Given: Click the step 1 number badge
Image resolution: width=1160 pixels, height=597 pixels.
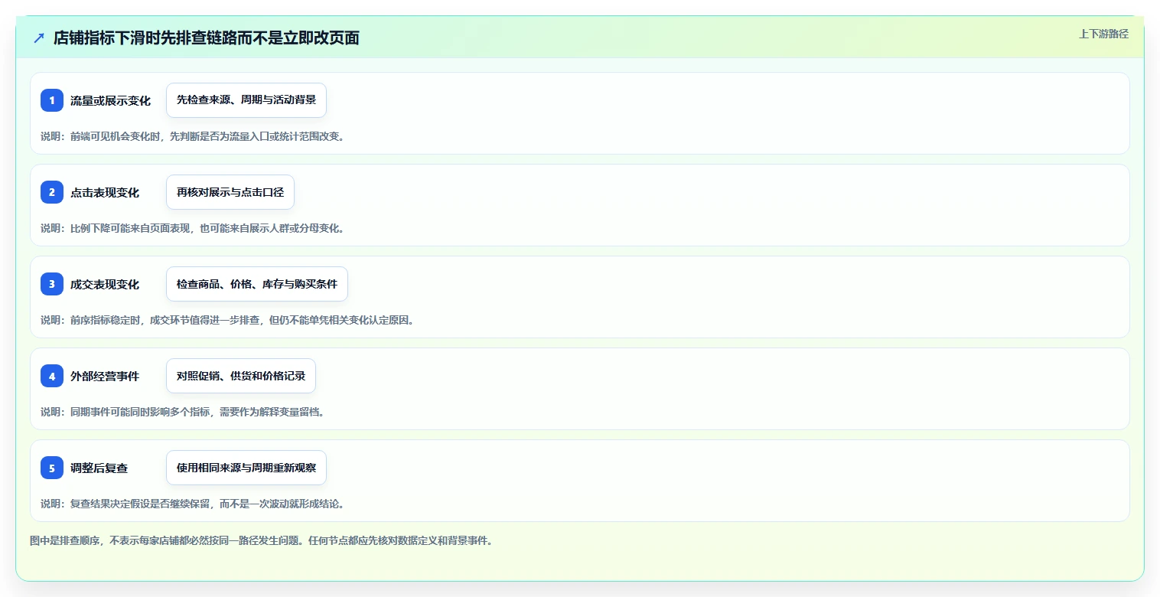Looking at the screenshot, I should coord(52,100).
